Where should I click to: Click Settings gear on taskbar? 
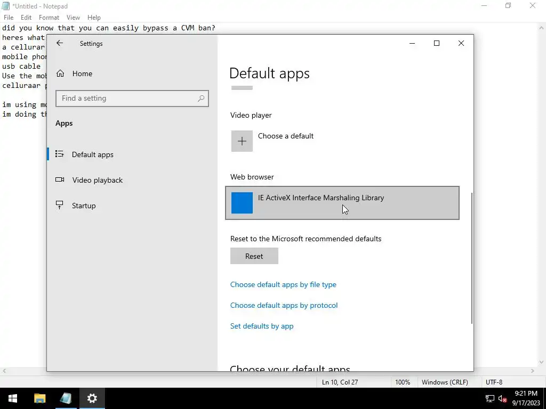tap(92, 398)
